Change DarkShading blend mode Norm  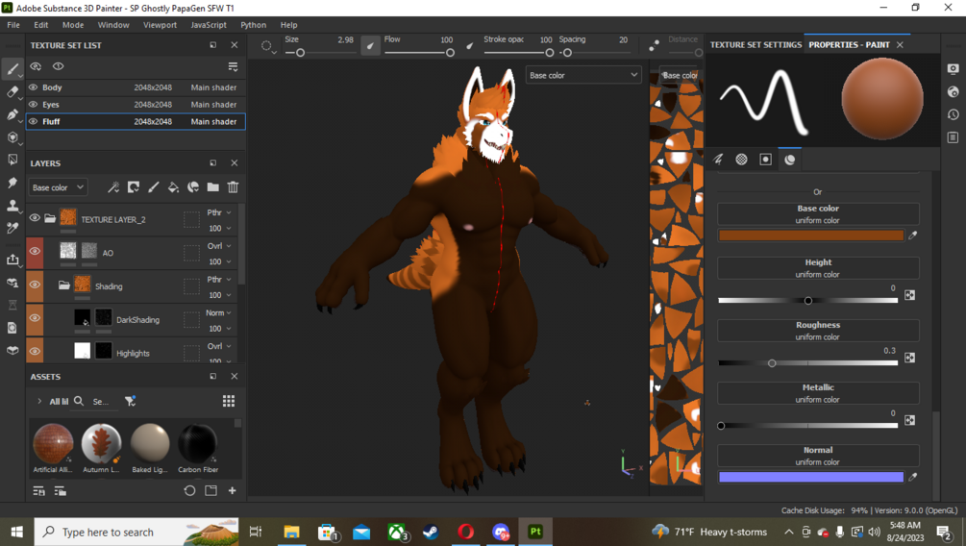pyautogui.click(x=219, y=313)
